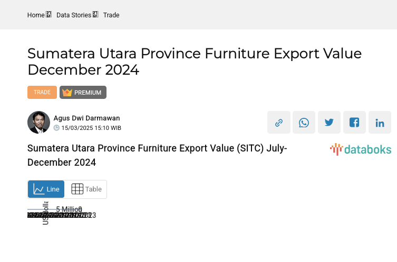Viewport: 397px width, 262px height.
Task: Open the Databoks logo
Action: [361, 149]
